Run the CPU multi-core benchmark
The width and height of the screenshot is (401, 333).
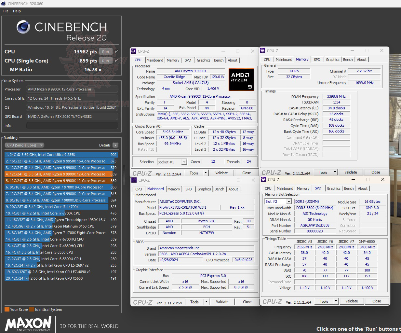pos(106,52)
